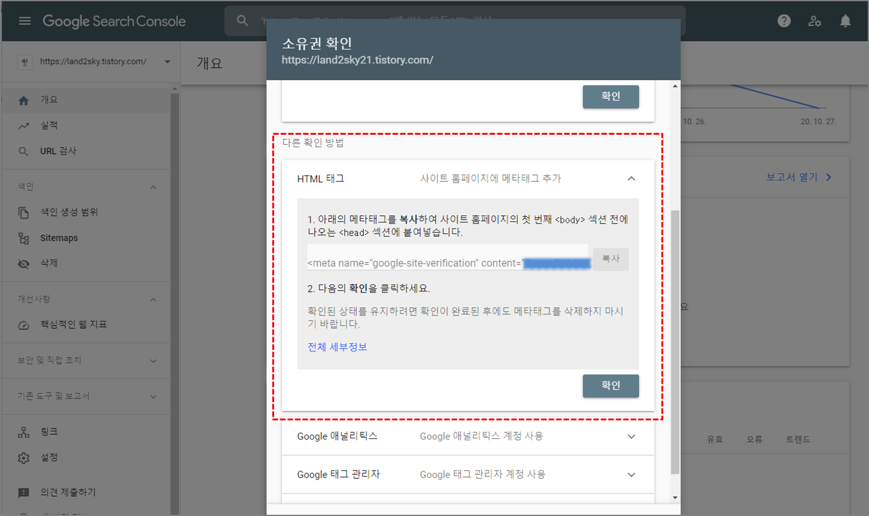Viewport: 869px width, 516px height.
Task: Click the 유효 column header
Action: (x=715, y=440)
